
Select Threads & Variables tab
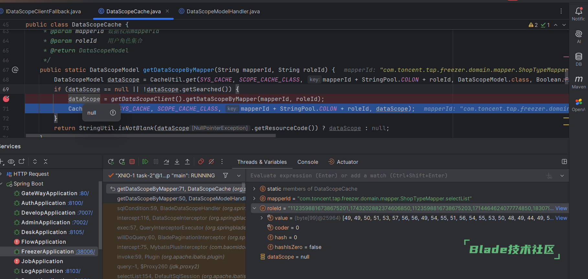(x=262, y=162)
